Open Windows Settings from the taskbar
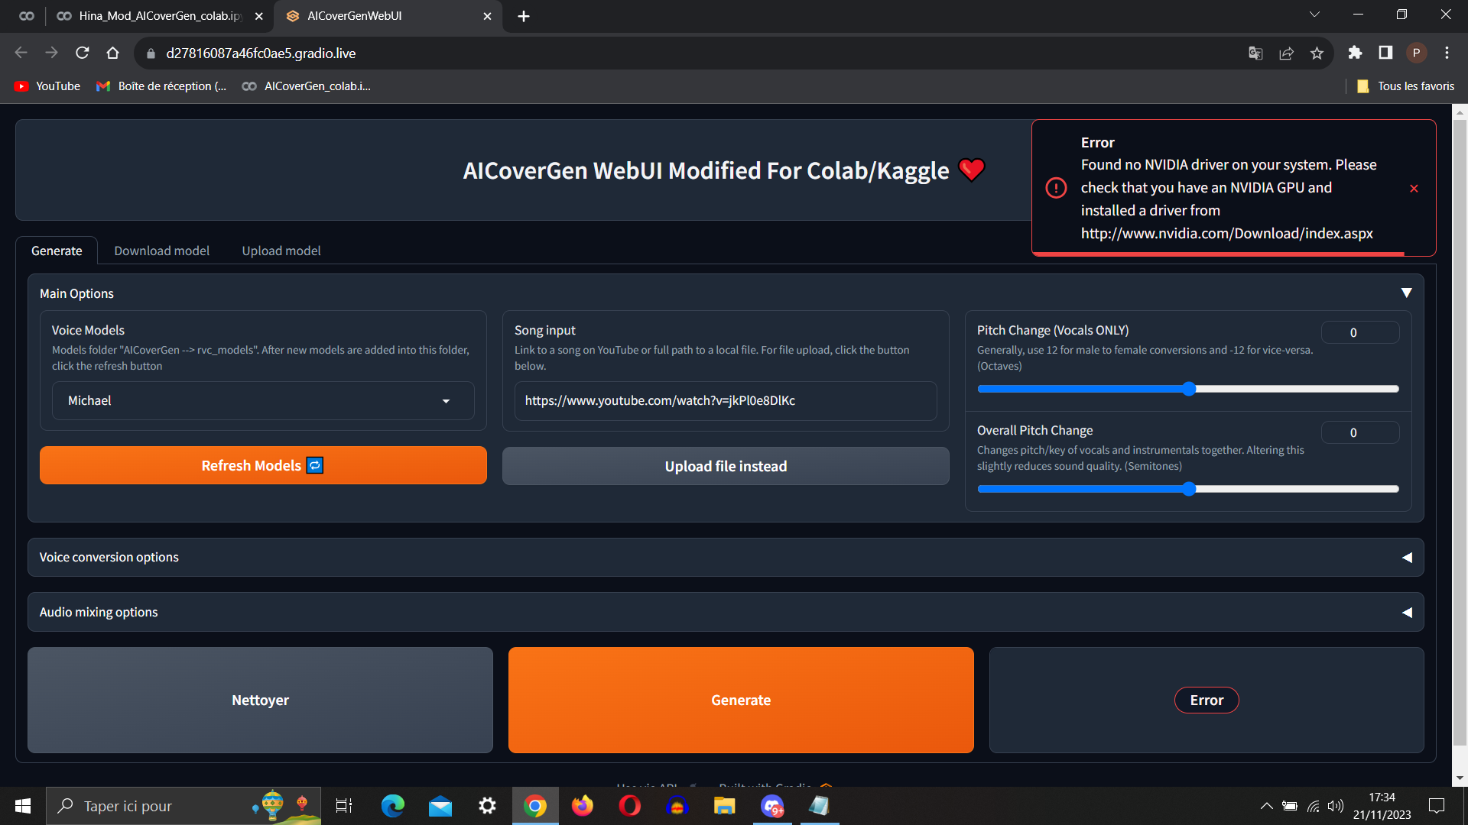The image size is (1468, 825). [488, 806]
